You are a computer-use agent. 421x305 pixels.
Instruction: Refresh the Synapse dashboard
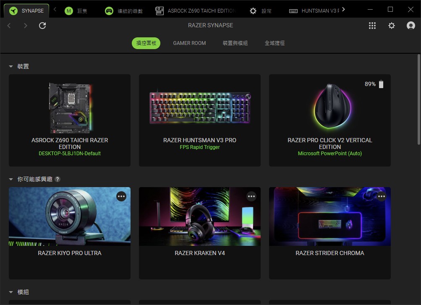(42, 26)
